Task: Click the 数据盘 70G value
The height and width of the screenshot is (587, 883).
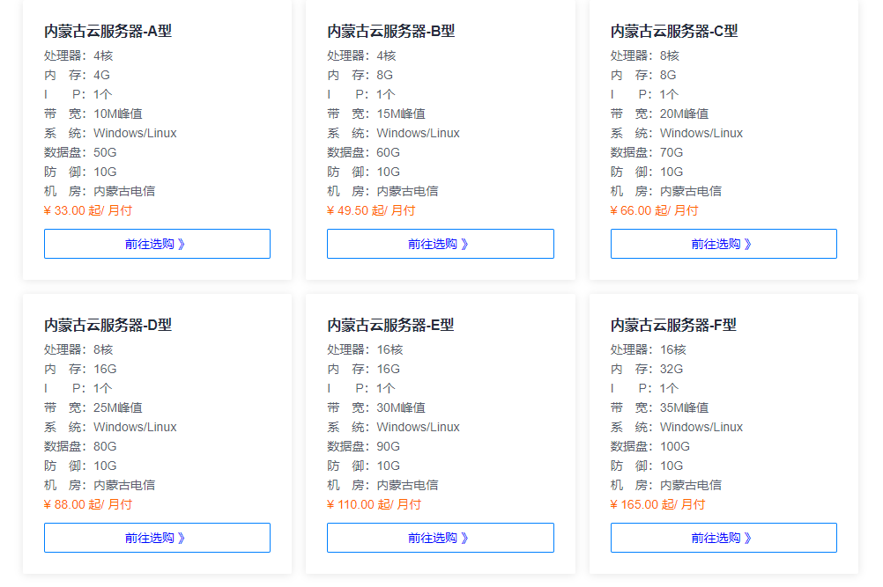Action: click(x=672, y=152)
